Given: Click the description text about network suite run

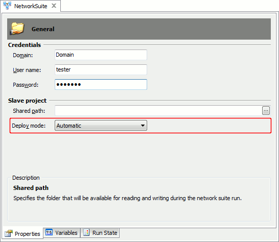Looking at the screenshot, I should point(128,198).
